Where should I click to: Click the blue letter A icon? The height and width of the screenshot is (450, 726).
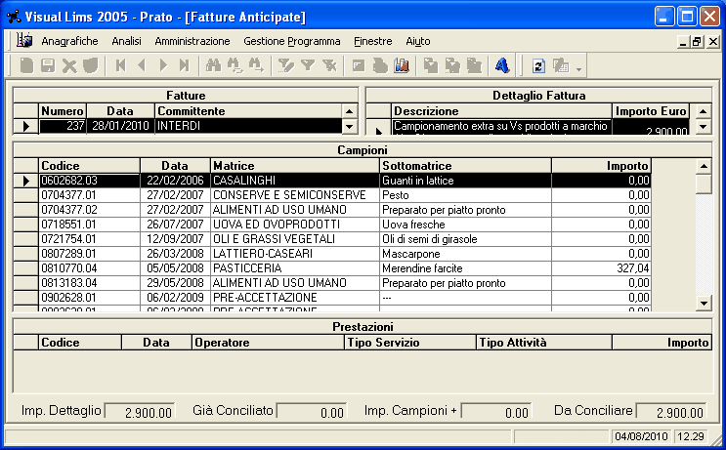point(502,65)
